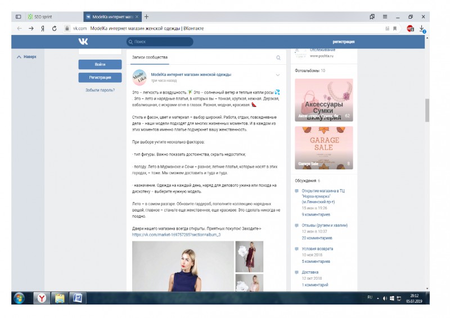
Task: Open Отзывы (ругаем и хвалим) discussion
Action: 325,225
